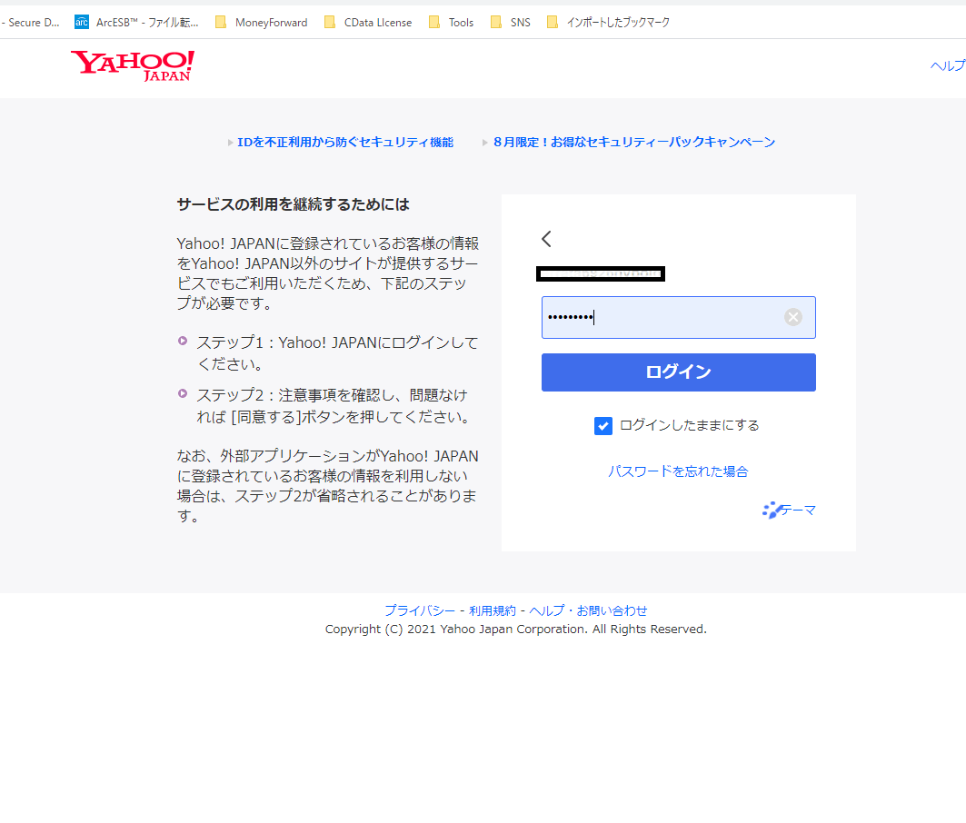The height and width of the screenshot is (823, 966).
Task: Open the MoneyForward bookmark folder
Action: [261, 22]
